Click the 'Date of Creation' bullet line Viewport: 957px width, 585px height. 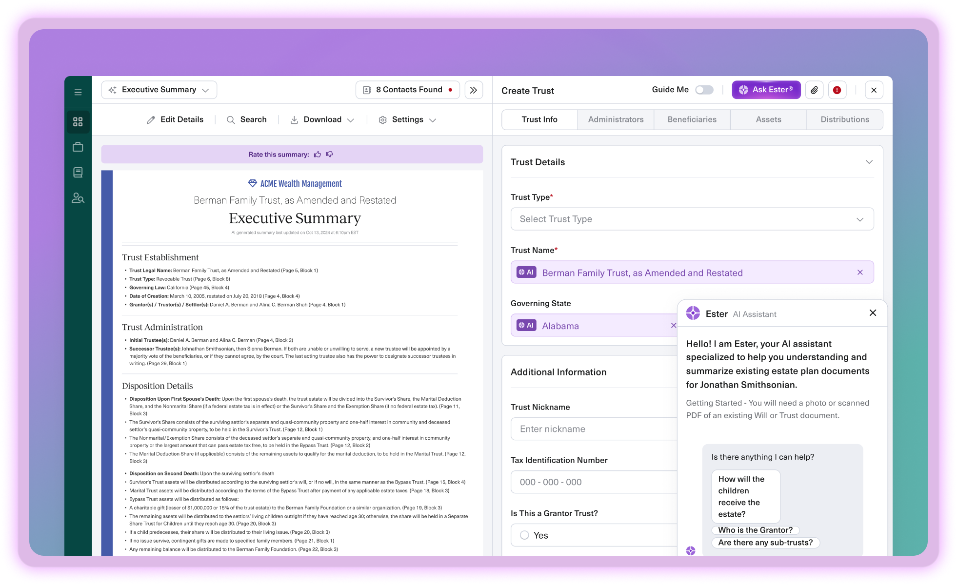pos(214,296)
